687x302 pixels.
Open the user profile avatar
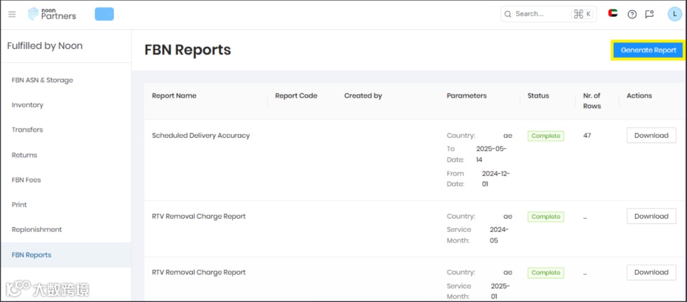click(674, 14)
